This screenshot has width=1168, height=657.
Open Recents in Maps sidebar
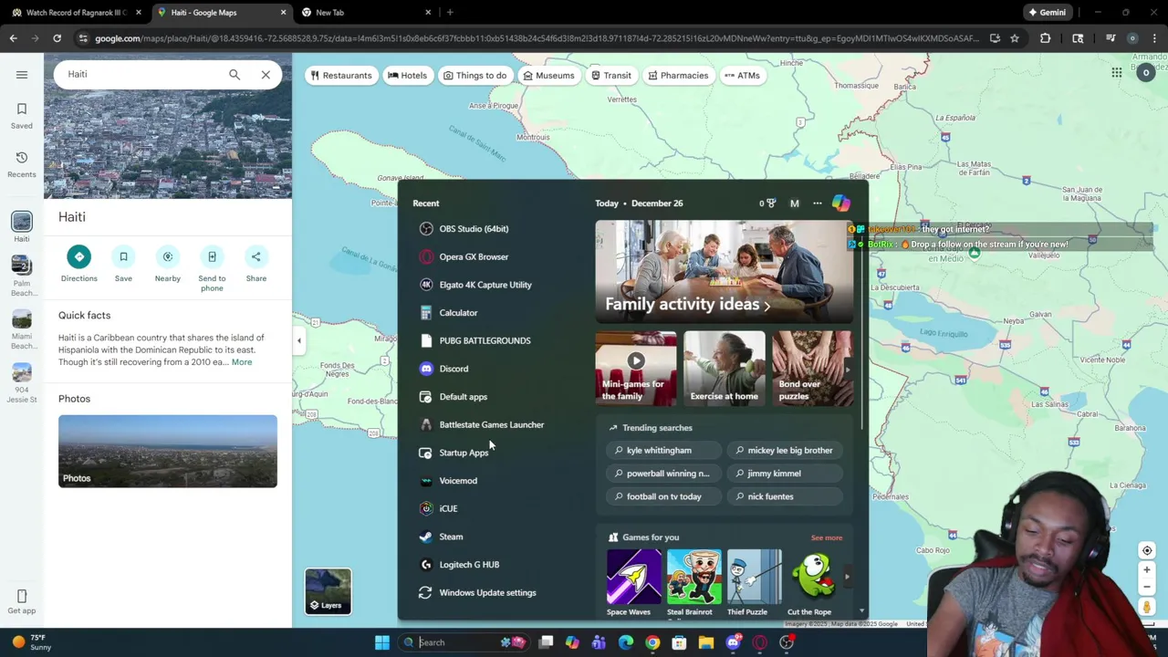click(x=22, y=165)
